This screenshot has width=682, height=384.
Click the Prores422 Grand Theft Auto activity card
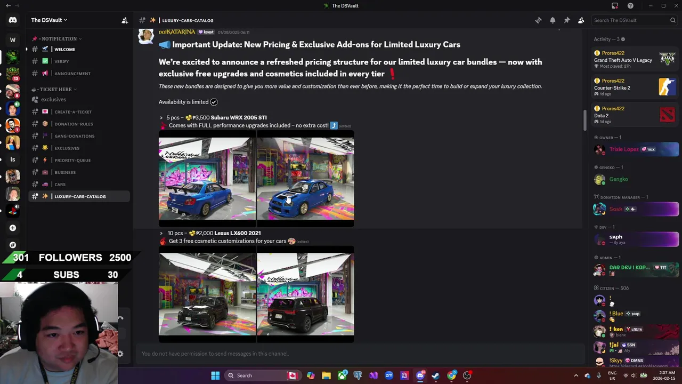click(636, 59)
